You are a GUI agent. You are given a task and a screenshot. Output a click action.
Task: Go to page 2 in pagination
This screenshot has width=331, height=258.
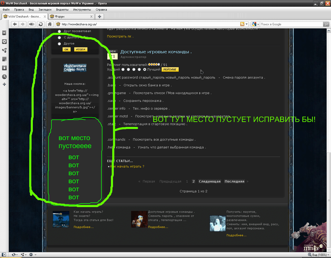(193, 181)
